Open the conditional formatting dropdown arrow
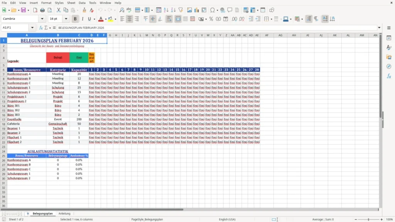Image resolution: width=395 pixels, height=222 pixels. pos(302,19)
